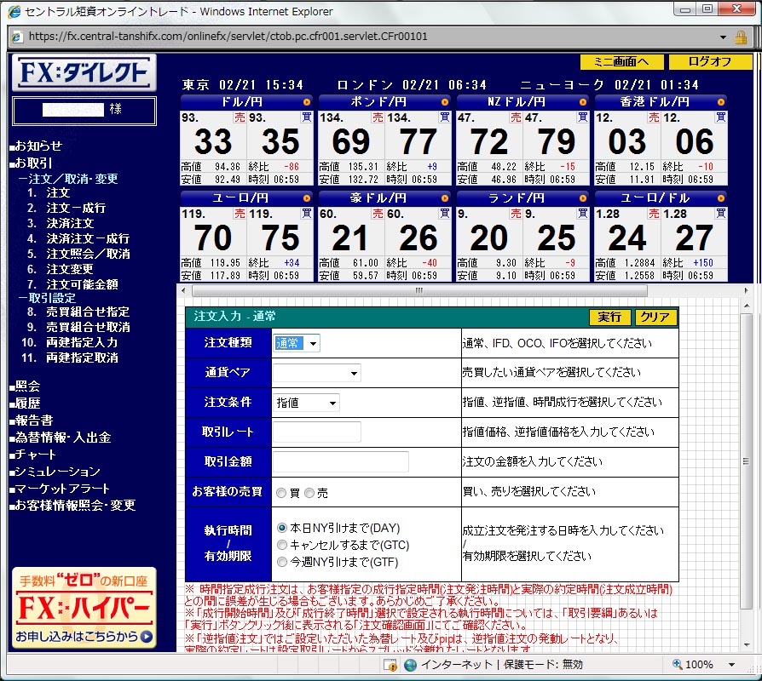
Task: Open 注文照会／取消 in the sidebar menu
Action: (x=88, y=254)
